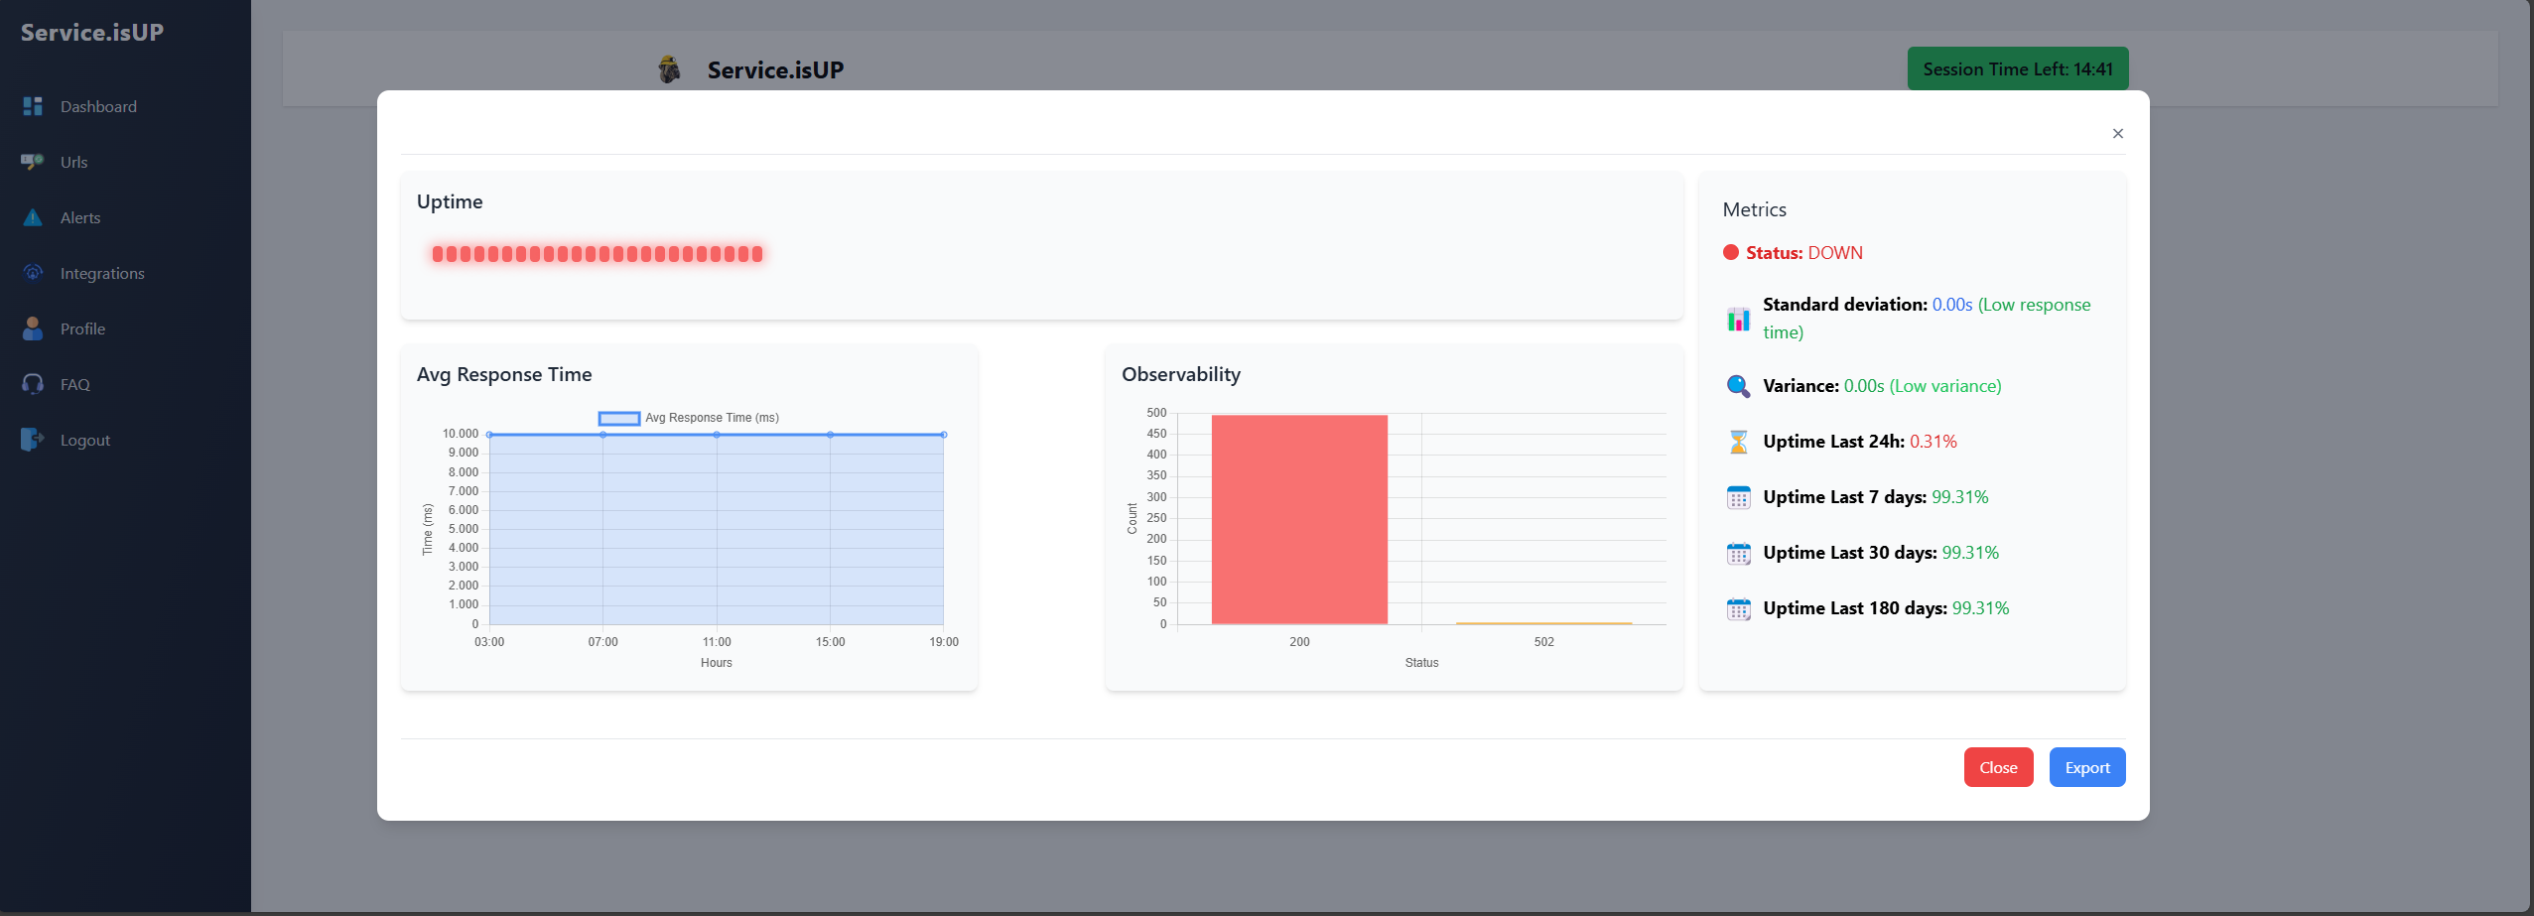Click the Integrations sidebar icon
Viewport: 2534px width, 916px height.
[x=33, y=273]
